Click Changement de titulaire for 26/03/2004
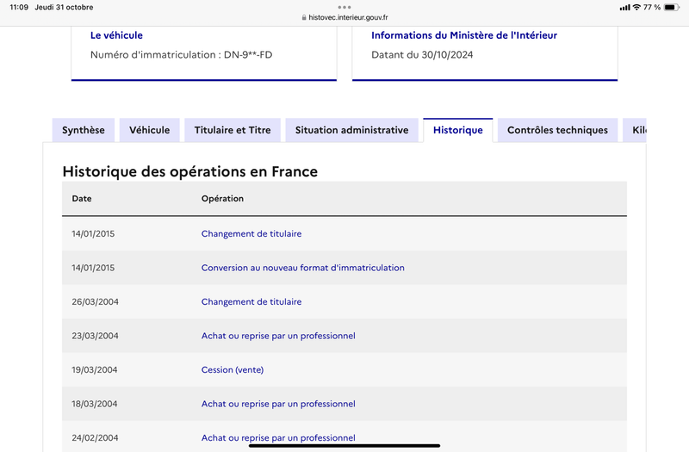The width and height of the screenshot is (689, 452). pos(251,302)
